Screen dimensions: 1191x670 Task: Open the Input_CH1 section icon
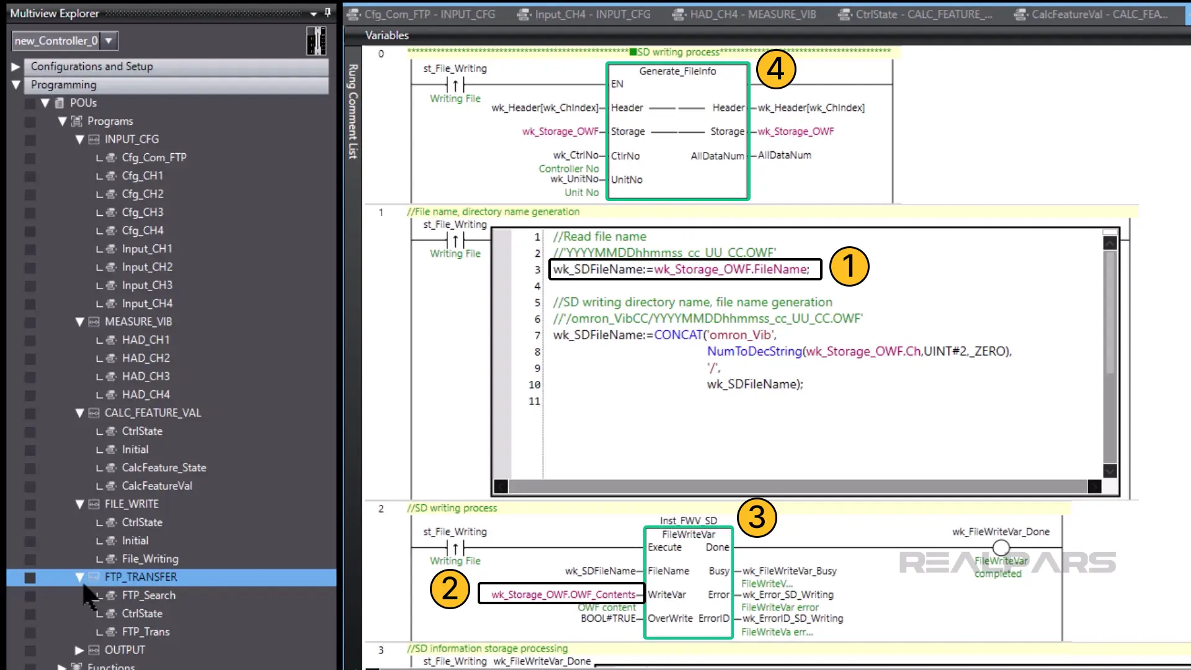(111, 249)
